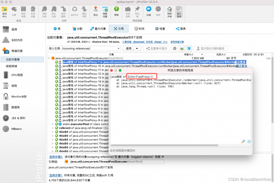Go back with the 后退 arrow
274x183 pixels.
[x=149, y=12]
